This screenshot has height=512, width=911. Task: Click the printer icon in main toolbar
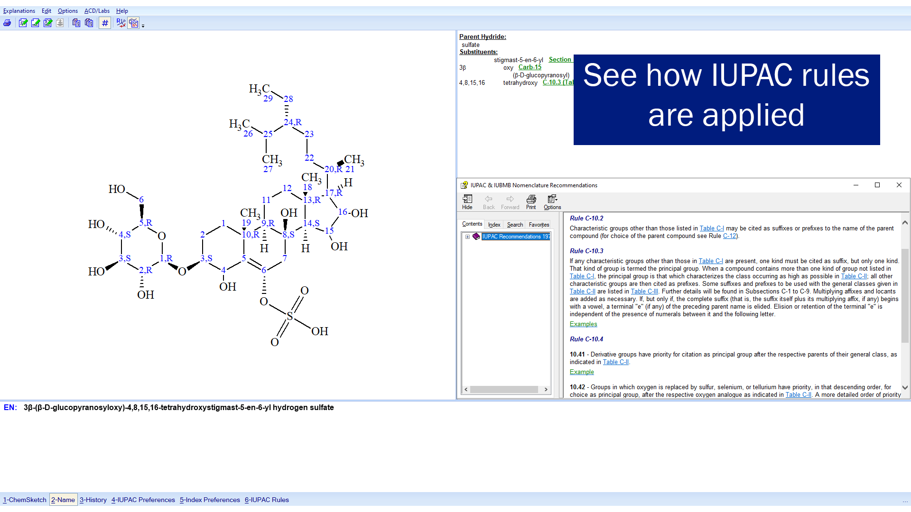tap(7, 23)
